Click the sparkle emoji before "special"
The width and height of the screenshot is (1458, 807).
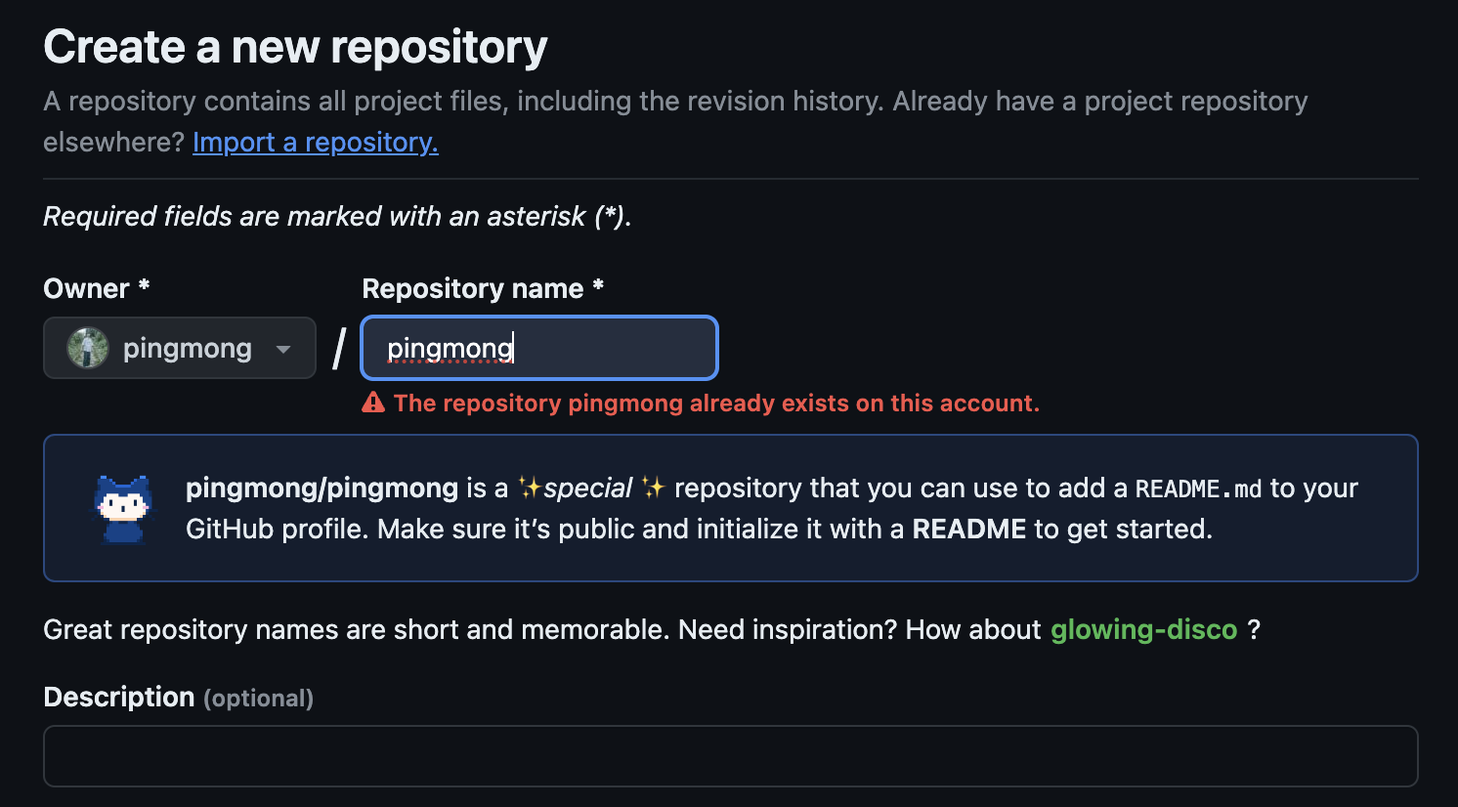click(530, 488)
